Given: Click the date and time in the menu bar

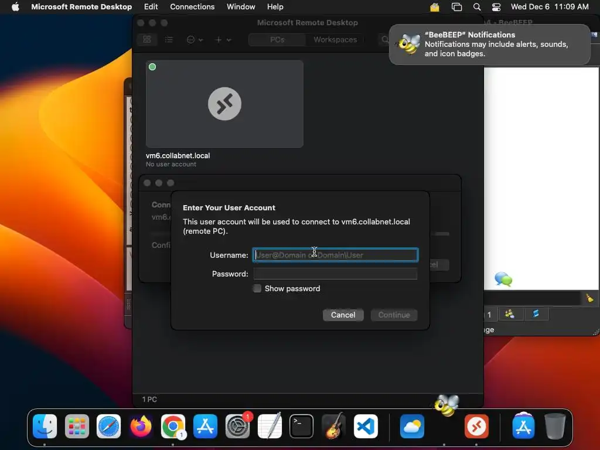Looking at the screenshot, I should [x=550, y=6].
